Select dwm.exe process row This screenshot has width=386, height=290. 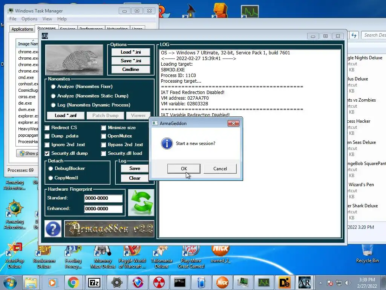(x=26, y=110)
